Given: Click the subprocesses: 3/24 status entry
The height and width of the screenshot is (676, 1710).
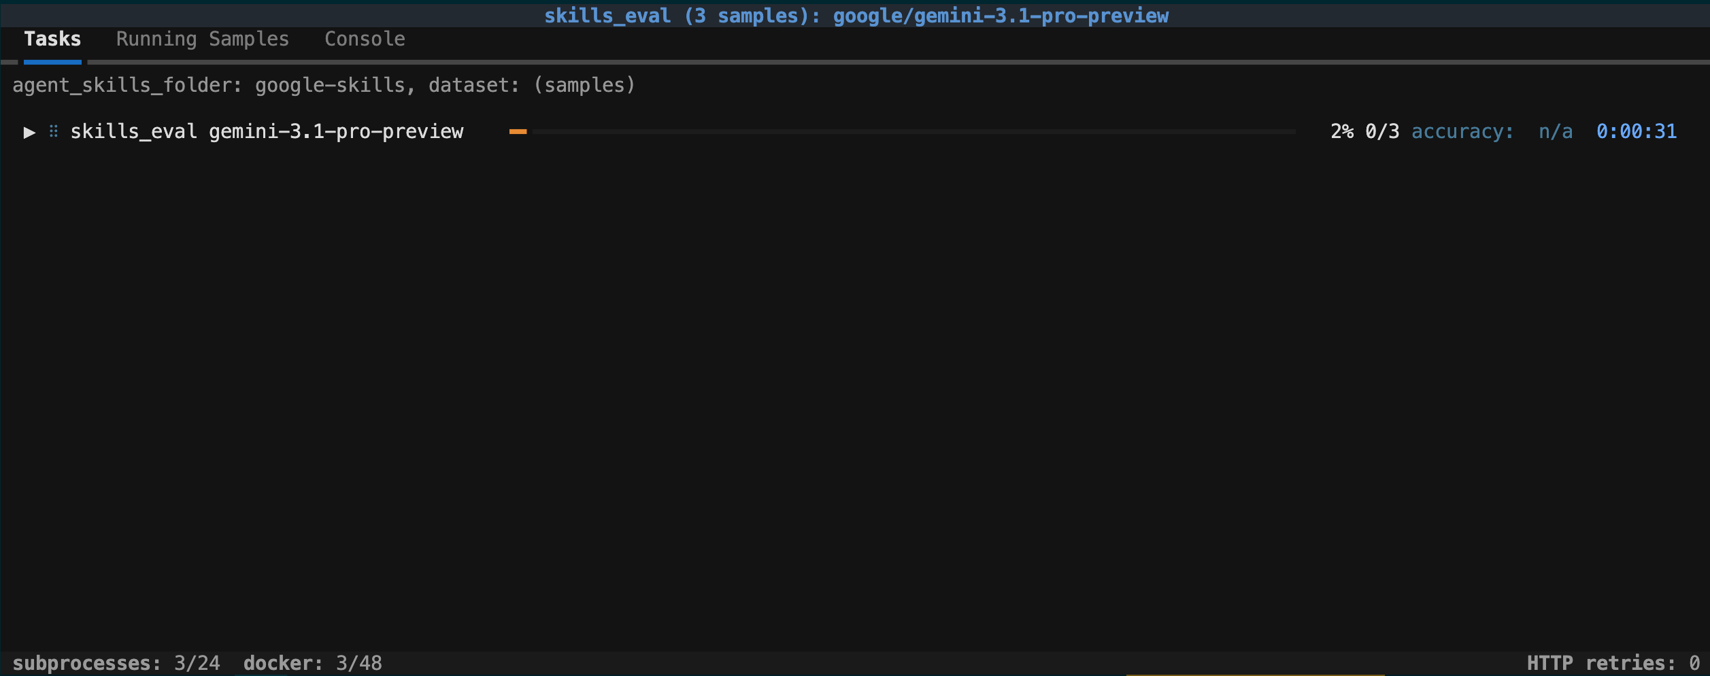Looking at the screenshot, I should [116, 663].
